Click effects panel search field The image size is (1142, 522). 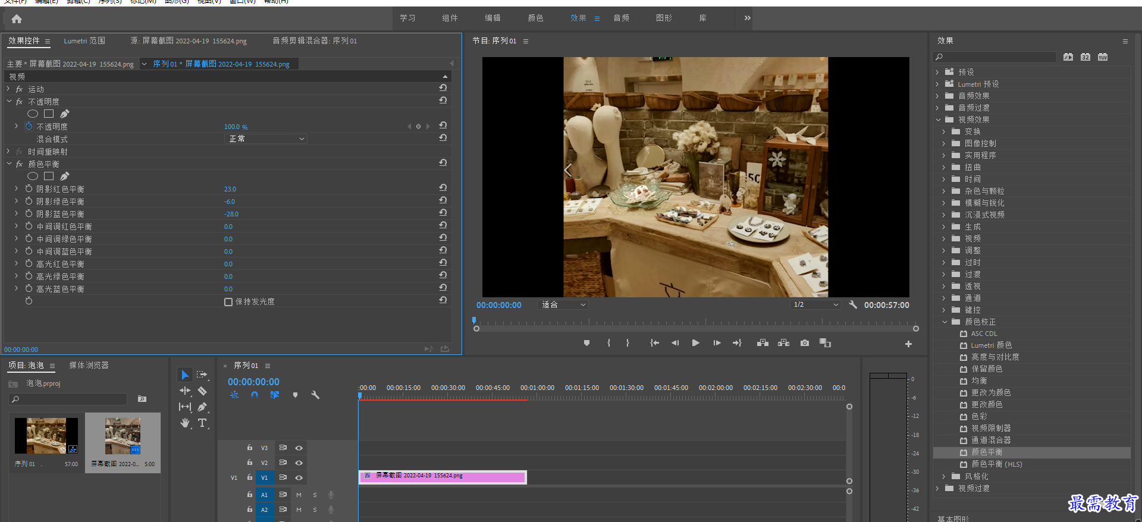[994, 57]
